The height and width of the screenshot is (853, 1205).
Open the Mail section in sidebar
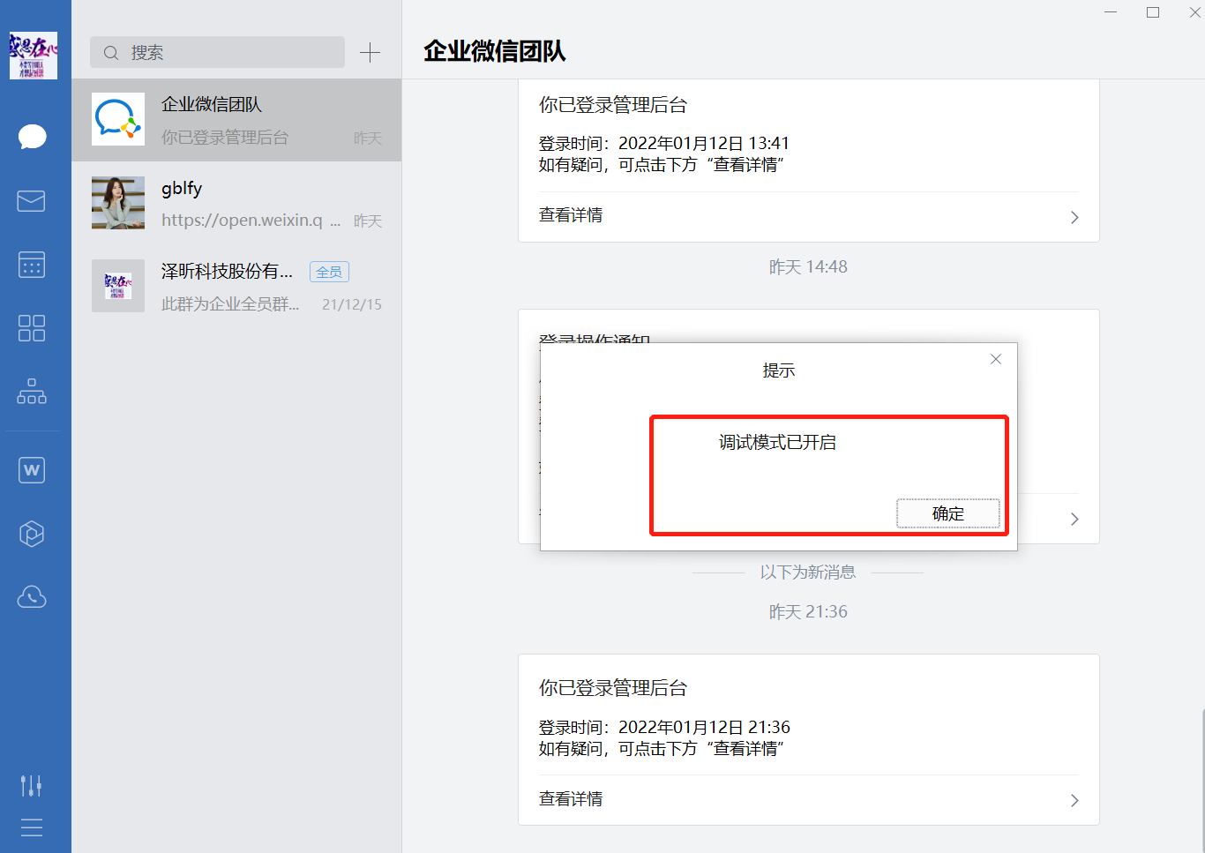click(x=32, y=201)
